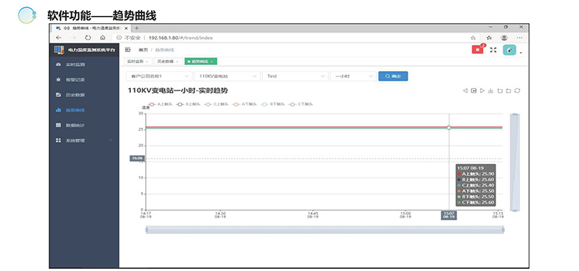Click the not-secure info icon in address bar
Viewport: 579px width, 271px height.
tap(119, 38)
